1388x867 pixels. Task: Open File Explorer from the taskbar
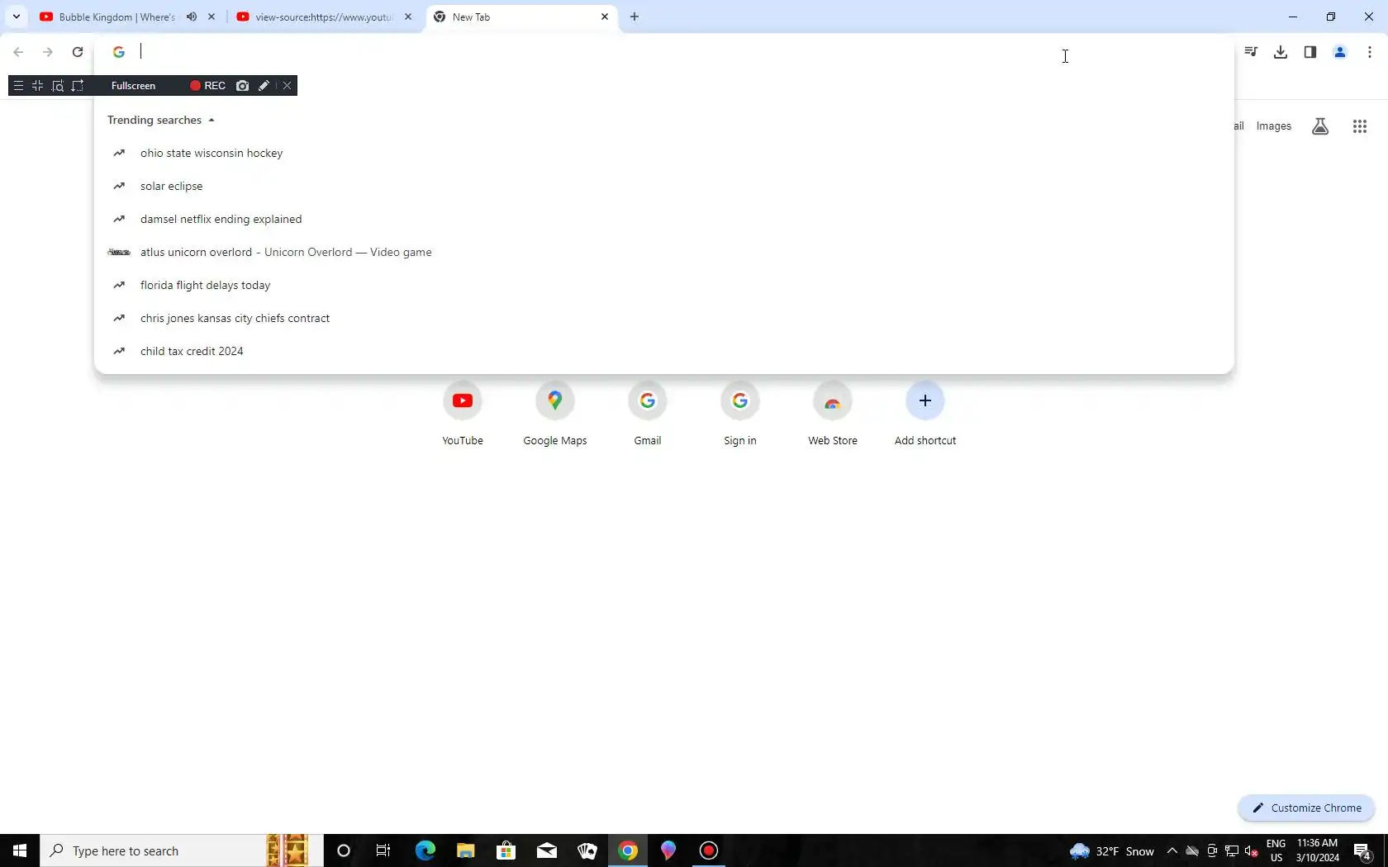[x=466, y=850]
